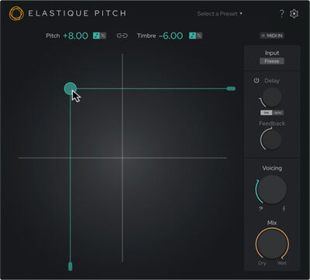The height and width of the screenshot is (280, 310).
Task: Click the Pitch value +8.00
Action: (x=75, y=36)
